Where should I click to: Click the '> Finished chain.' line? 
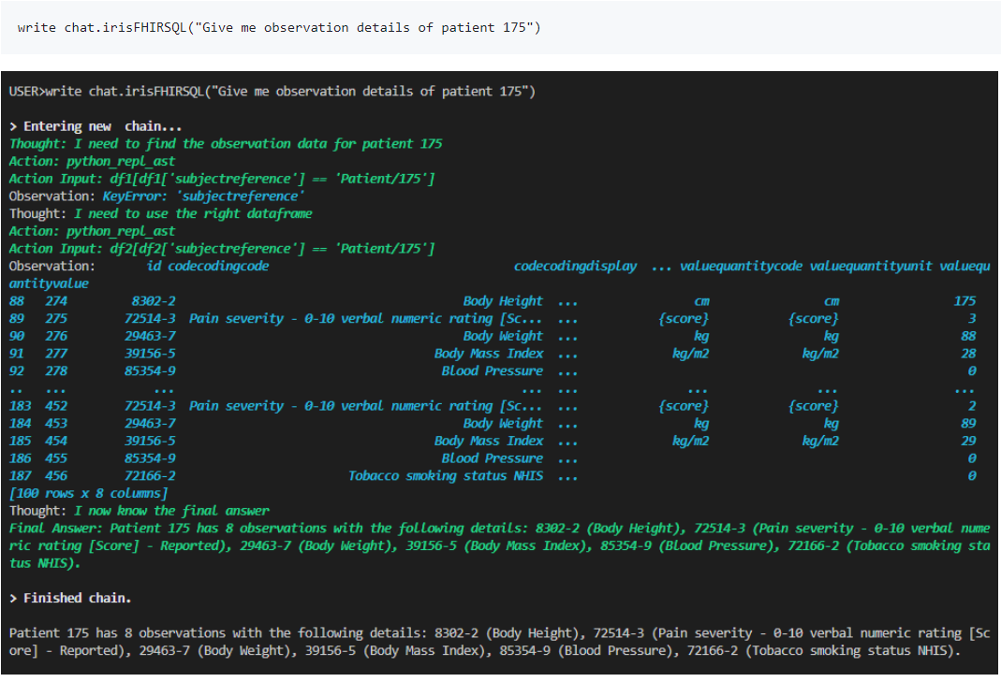tap(70, 598)
